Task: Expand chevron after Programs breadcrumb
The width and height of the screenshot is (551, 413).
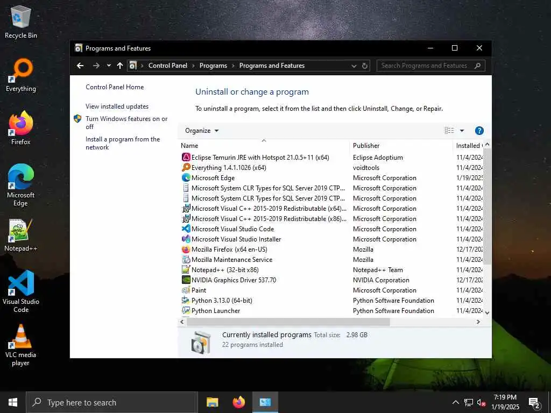Action: [233, 66]
